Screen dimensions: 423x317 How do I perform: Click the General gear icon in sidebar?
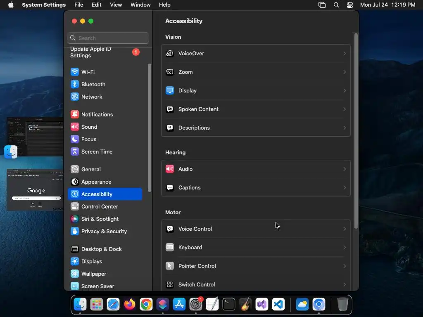75,170
